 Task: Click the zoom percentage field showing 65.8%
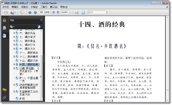click(65, 12)
